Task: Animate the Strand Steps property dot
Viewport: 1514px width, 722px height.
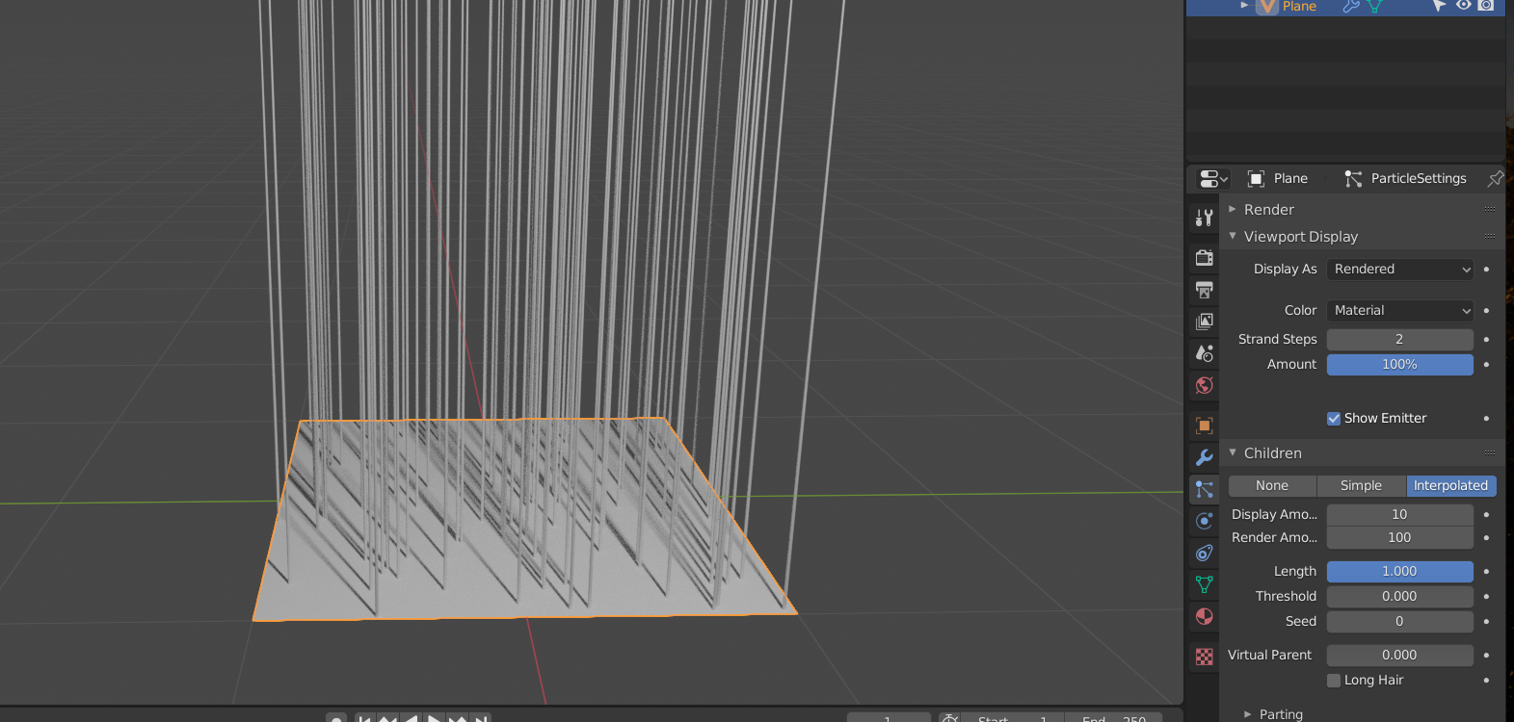Action: point(1486,340)
